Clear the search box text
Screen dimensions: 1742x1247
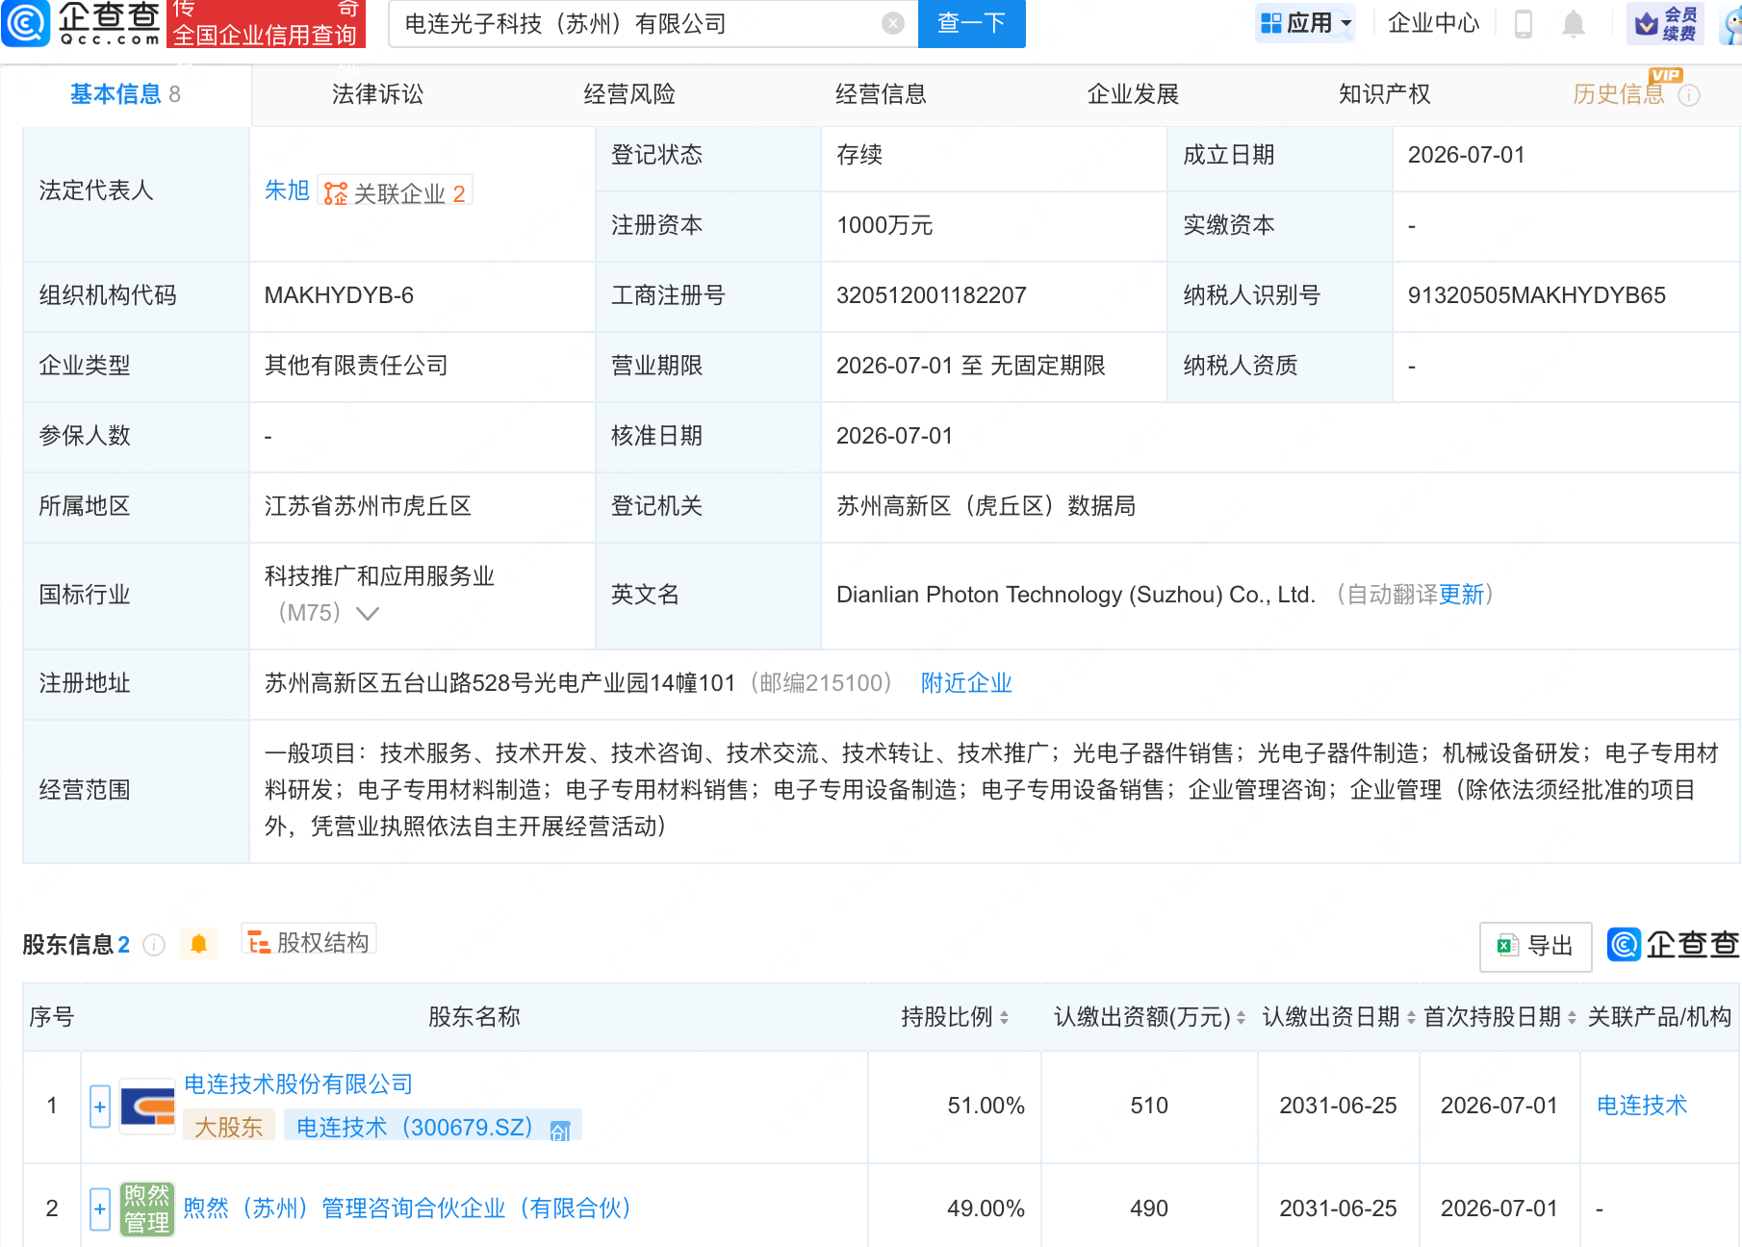click(x=893, y=23)
